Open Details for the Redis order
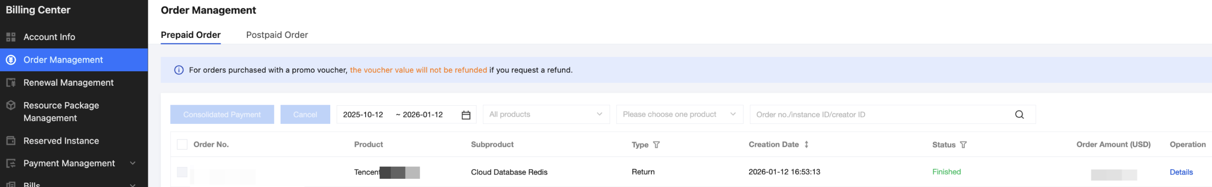The height and width of the screenshot is (187, 1212). (1181, 172)
